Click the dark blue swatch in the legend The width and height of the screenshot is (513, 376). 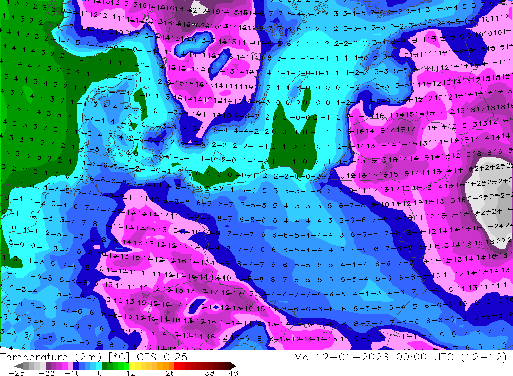pyautogui.click(x=76, y=366)
